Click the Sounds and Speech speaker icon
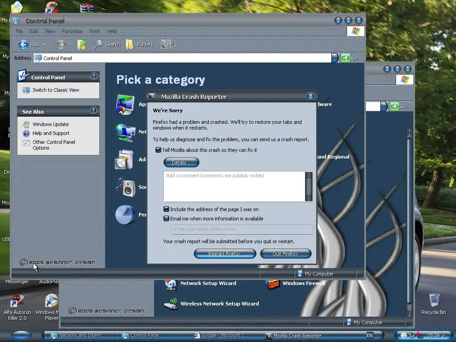 point(126,187)
